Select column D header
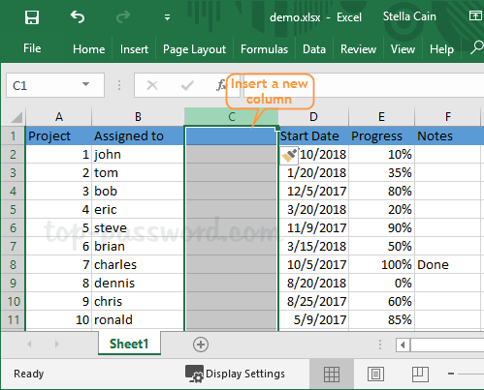This screenshot has width=484, height=390. (313, 117)
